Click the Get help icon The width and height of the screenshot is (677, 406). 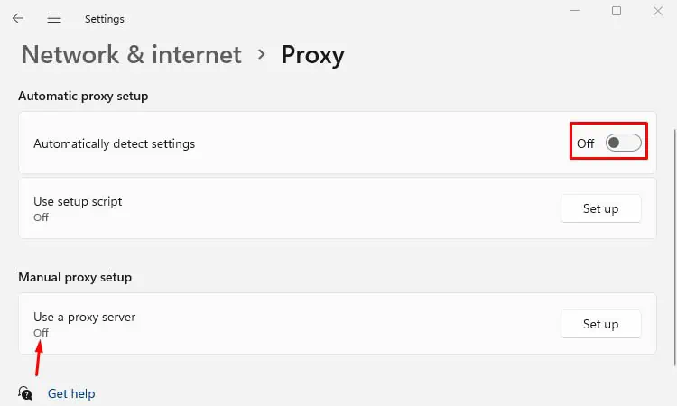25,393
